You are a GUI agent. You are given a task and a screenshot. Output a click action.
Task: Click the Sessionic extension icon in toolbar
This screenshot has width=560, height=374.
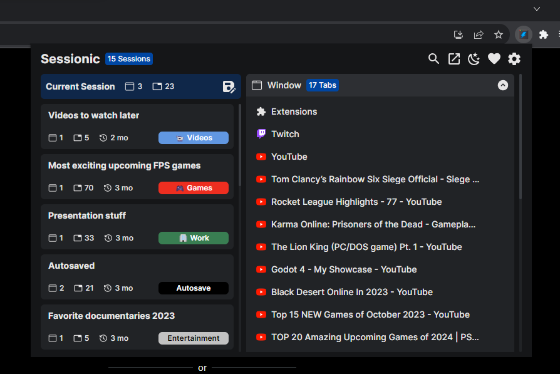click(x=524, y=34)
